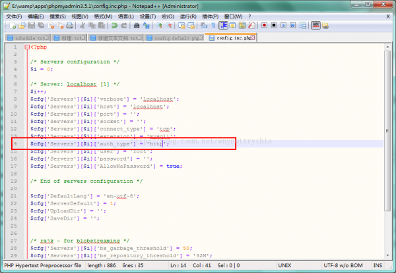Click the 'UTF-8 w/o BOM' status entry
Viewport: 396px width, 273px height.
[343, 265]
